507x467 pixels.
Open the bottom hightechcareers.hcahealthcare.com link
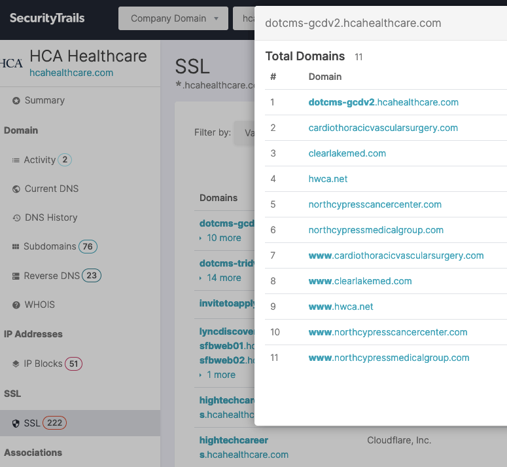[244, 447]
